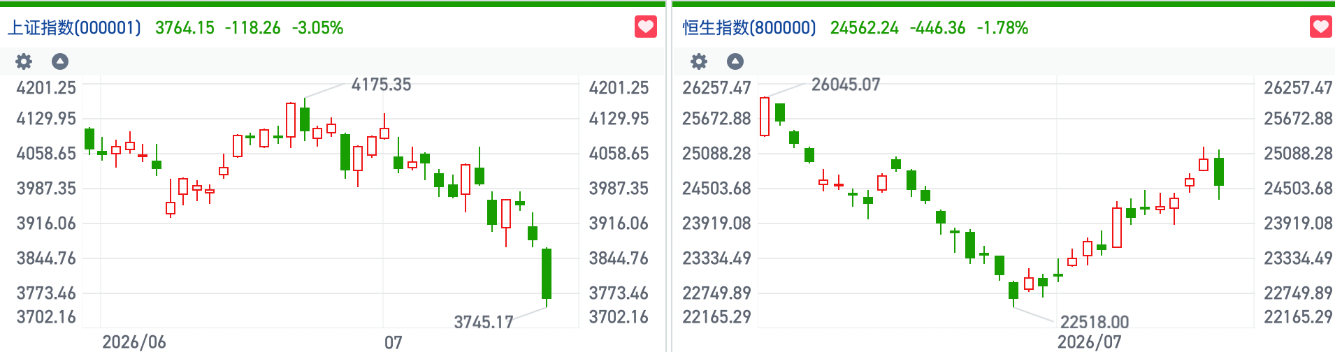1335x352 pixels.
Task: Select the 3745.17 low price marker
Action: 484,322
